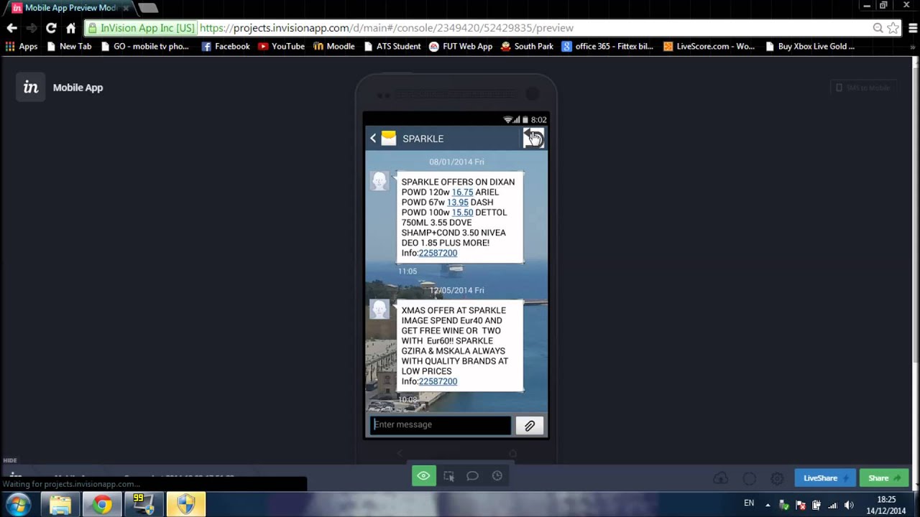Open Chrome hamburger menu
Screen dimensions: 920x517
pyautogui.click(x=913, y=28)
